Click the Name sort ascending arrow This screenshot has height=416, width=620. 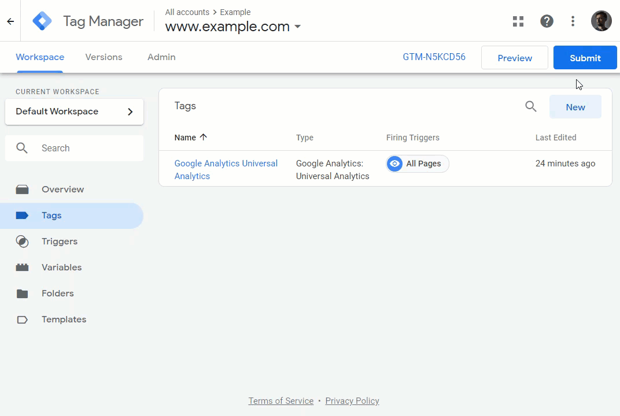click(203, 137)
